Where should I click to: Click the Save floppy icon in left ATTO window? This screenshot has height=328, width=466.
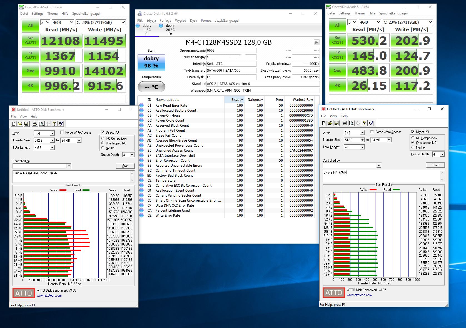pos(26,124)
